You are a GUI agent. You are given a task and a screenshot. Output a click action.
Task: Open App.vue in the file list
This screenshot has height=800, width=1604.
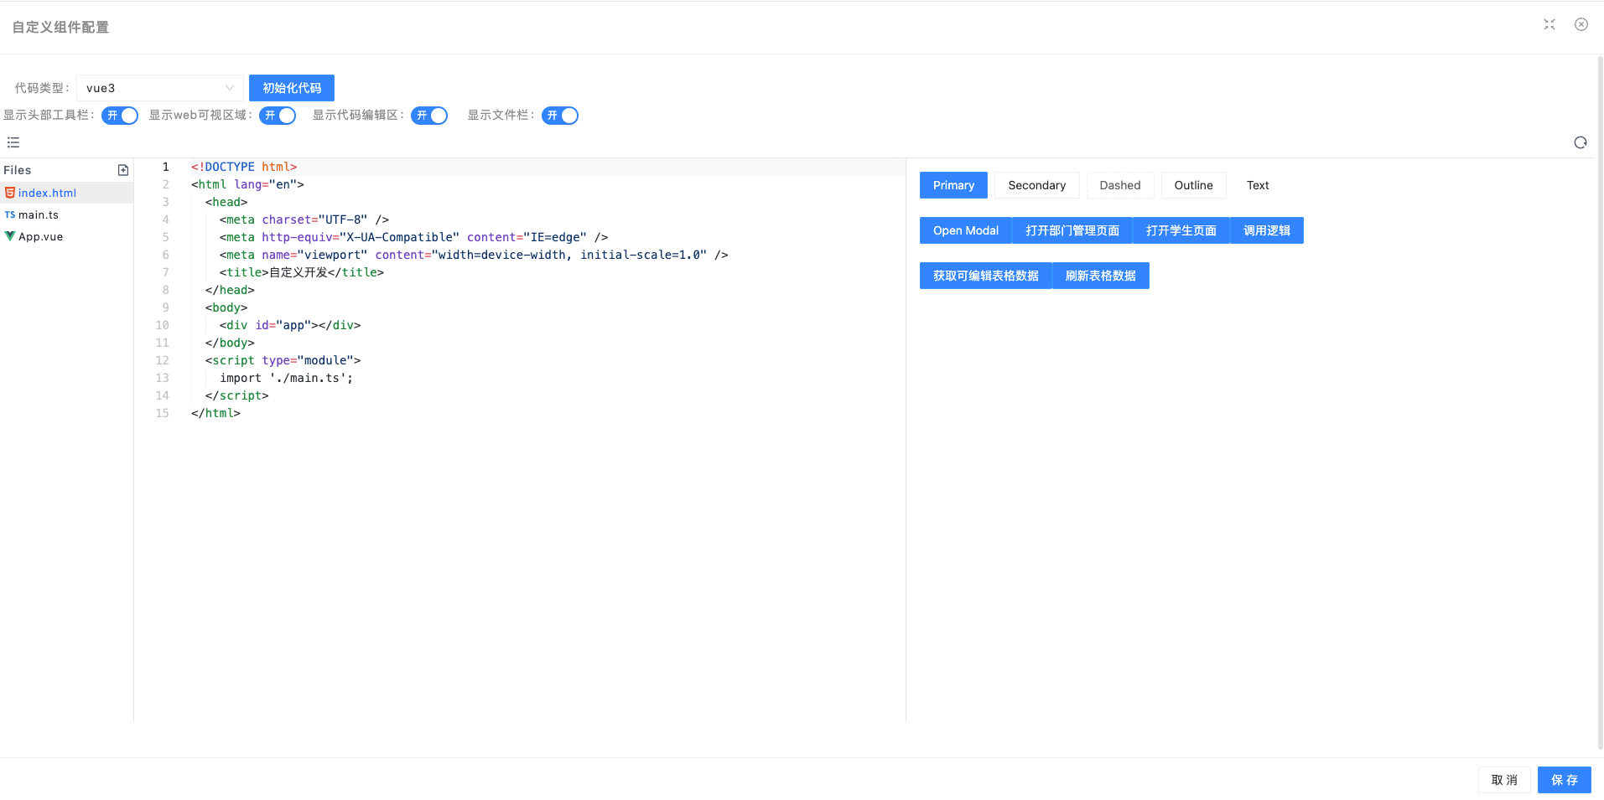(66, 236)
